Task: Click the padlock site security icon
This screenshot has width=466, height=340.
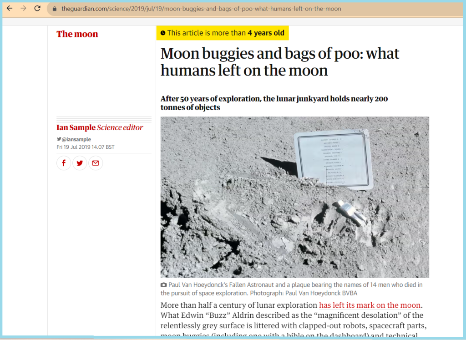Action: [55, 9]
